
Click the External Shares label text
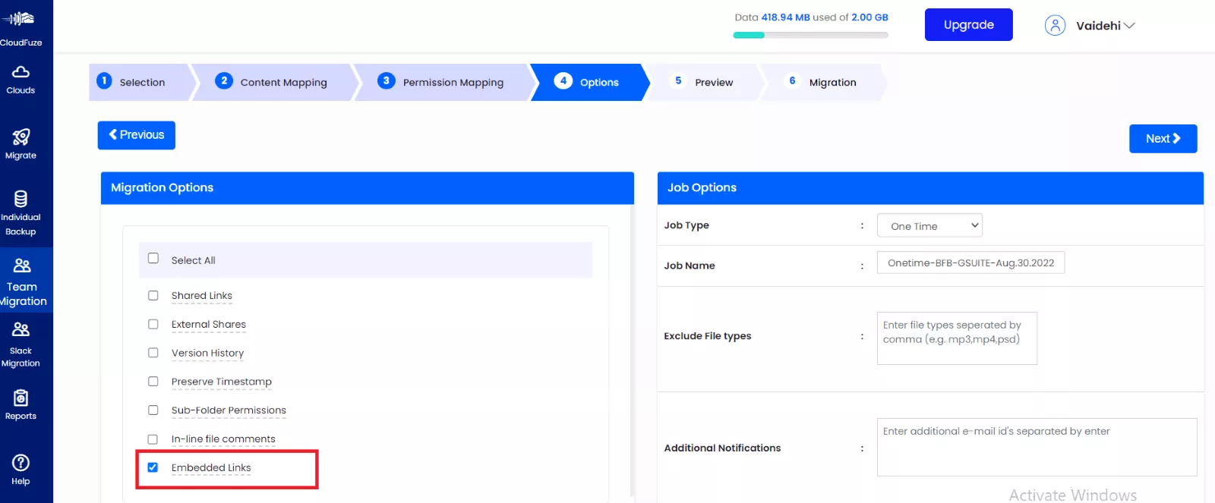click(209, 325)
